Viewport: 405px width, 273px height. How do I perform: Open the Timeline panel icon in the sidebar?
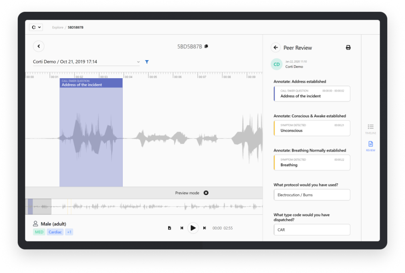point(371,128)
